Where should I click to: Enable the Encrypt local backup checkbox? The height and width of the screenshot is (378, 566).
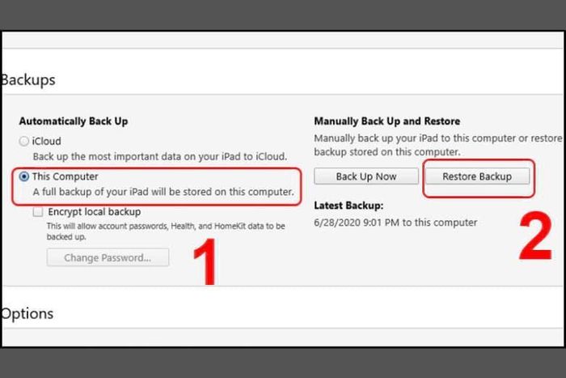click(x=37, y=211)
